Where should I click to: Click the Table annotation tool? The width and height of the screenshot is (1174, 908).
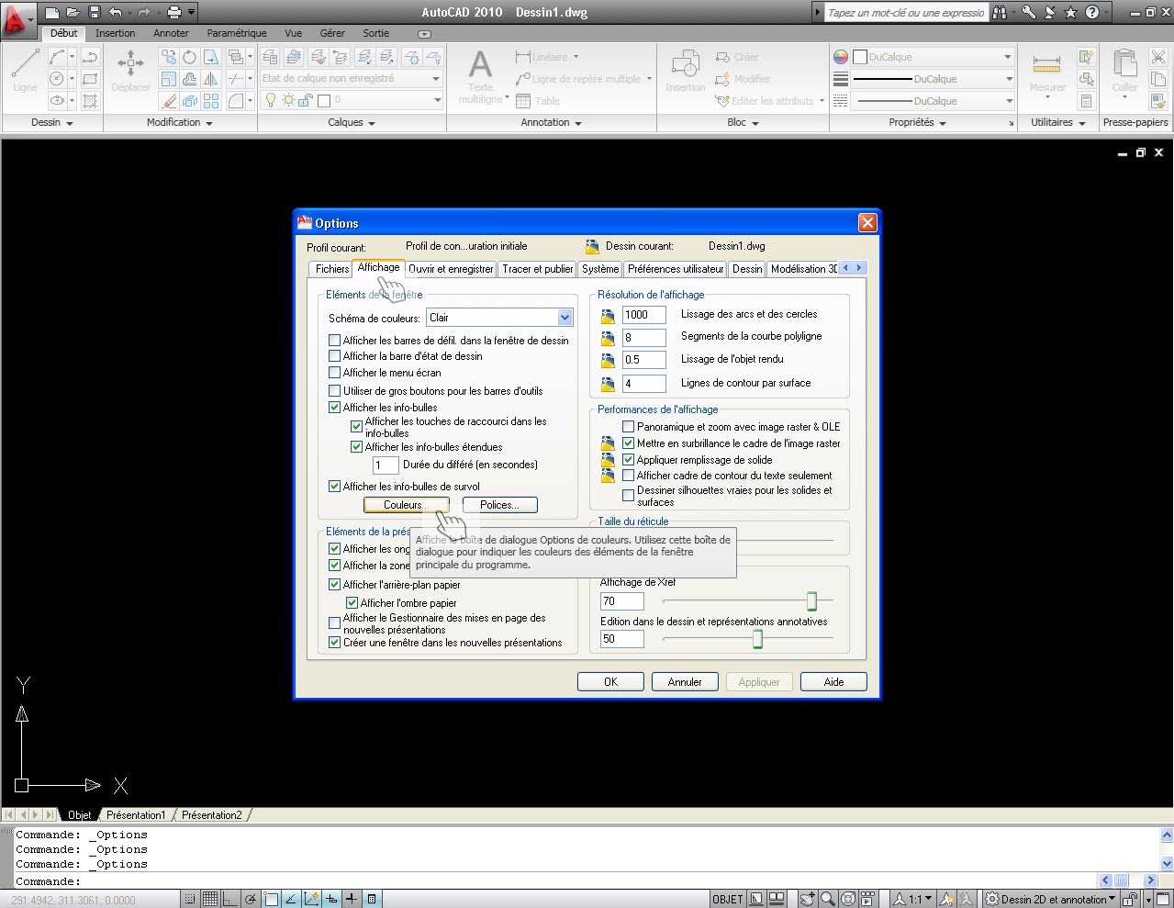(538, 101)
